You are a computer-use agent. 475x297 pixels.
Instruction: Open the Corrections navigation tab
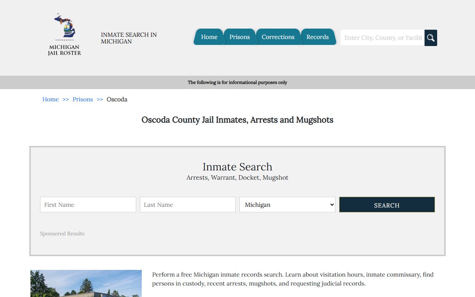click(278, 37)
